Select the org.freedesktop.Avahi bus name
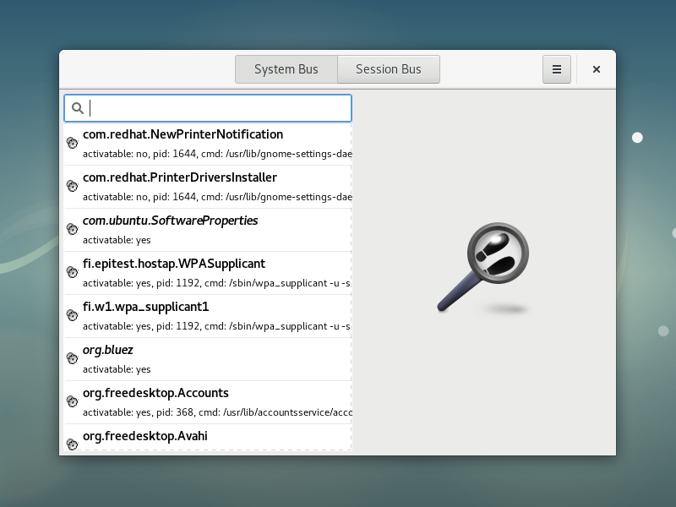Image resolution: width=676 pixels, height=507 pixels. pos(144,437)
